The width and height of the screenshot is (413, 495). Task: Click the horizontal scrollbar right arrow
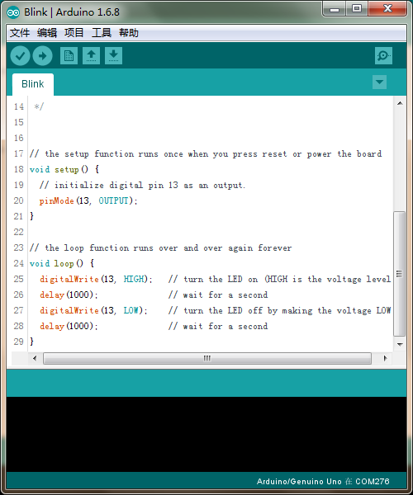coord(385,358)
